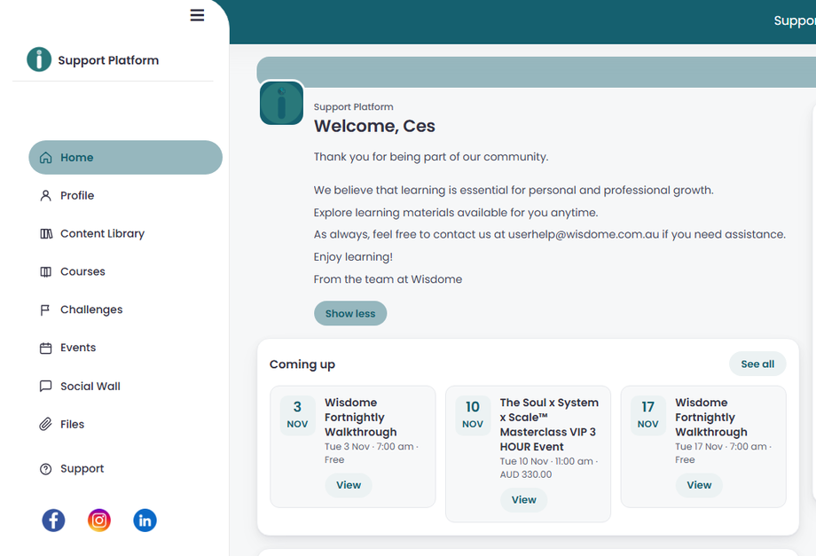Click the Content Library books icon
816x556 pixels.
(x=46, y=233)
